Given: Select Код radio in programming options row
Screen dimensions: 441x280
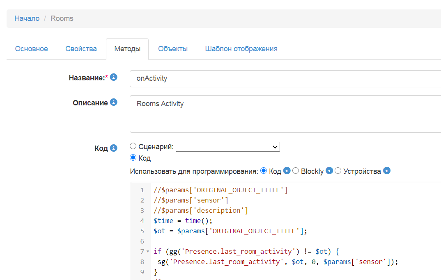Looking at the screenshot, I should click(264, 171).
